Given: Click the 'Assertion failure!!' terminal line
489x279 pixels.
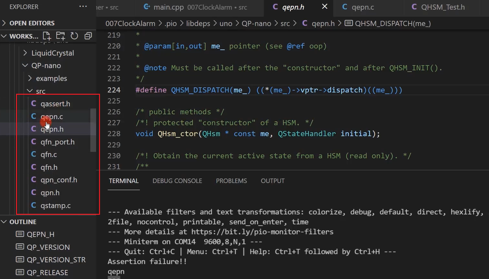Looking at the screenshot, I should pyautogui.click(x=147, y=262).
